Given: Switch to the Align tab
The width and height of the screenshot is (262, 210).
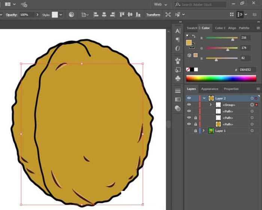Looking at the screenshot, I should 232,28.
